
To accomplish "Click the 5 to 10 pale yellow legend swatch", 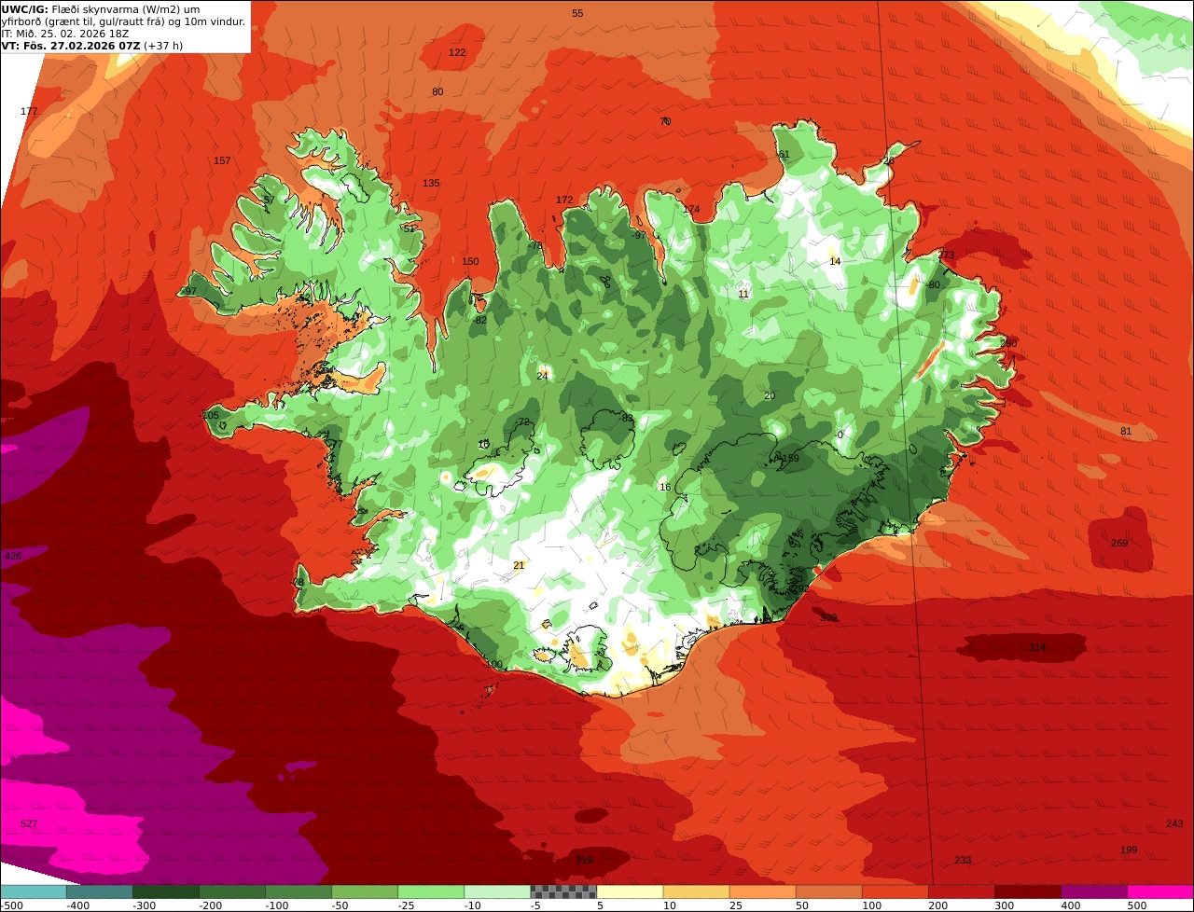I will click(630, 891).
